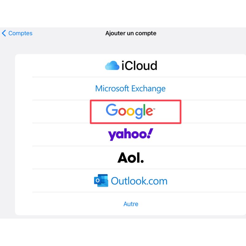Click the blue iCloud cloud icon

click(x=112, y=65)
